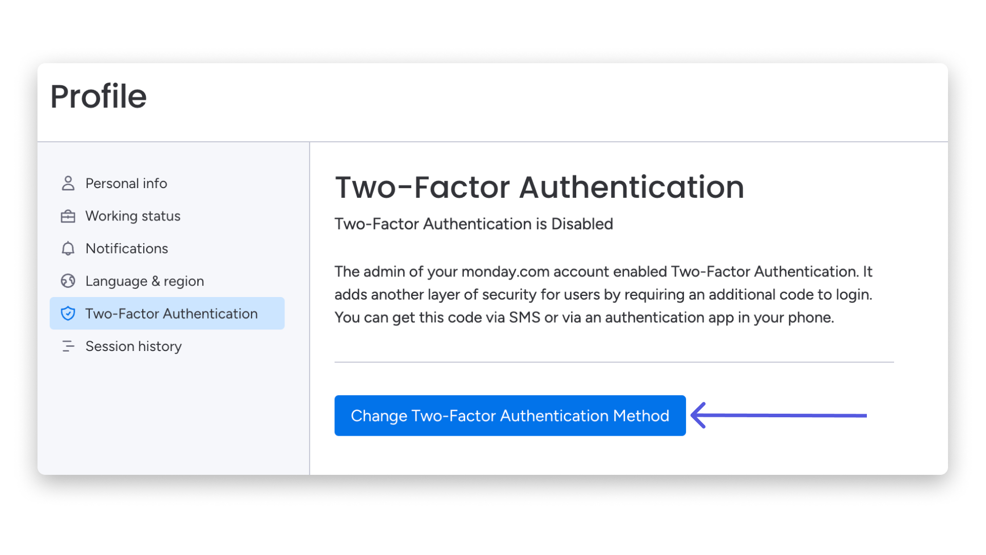Click the horizontal divider above the blue button
Image resolution: width=986 pixels, height=555 pixels.
(614, 362)
